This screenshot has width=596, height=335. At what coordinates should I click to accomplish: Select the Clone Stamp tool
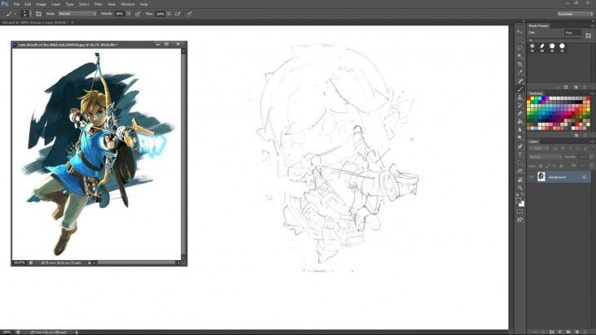(x=520, y=98)
